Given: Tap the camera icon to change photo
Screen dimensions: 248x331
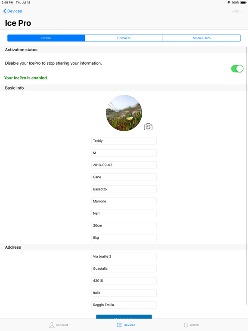Looking at the screenshot, I should [x=148, y=127].
